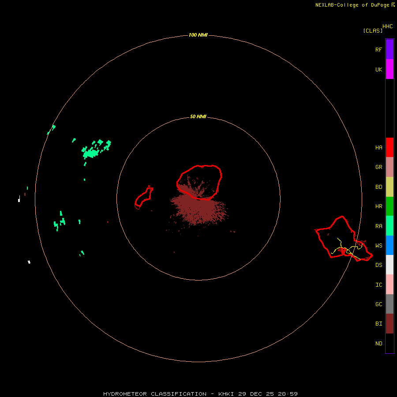
Task: Click the HR legend label
Action: point(378,206)
